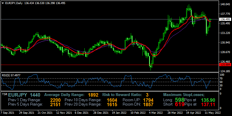Click the 133.220 price scale value
The width and height of the screenshot is (232, 116).
tap(225, 33)
